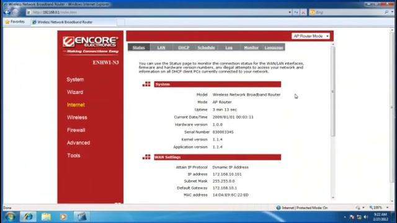Click the grid icon beside WAN Settings header

pos(146,157)
